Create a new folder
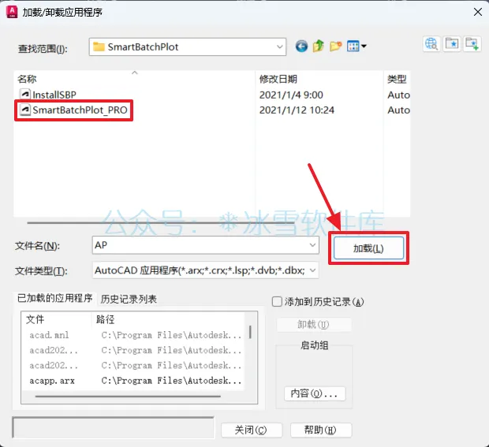 (335, 47)
